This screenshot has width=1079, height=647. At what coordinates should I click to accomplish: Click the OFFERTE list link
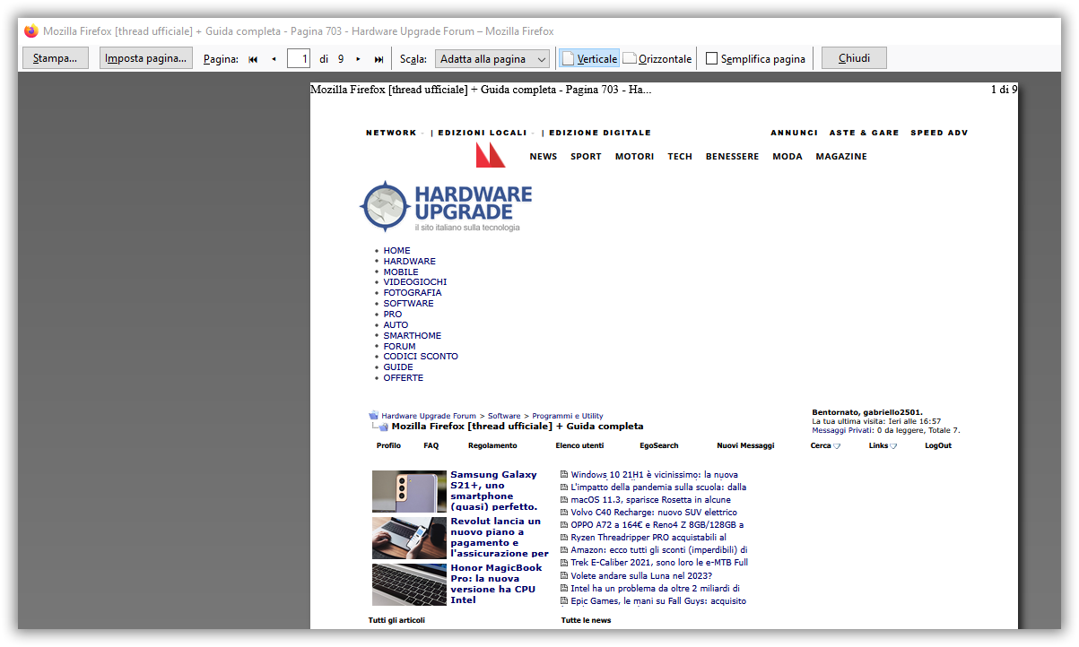tap(404, 378)
